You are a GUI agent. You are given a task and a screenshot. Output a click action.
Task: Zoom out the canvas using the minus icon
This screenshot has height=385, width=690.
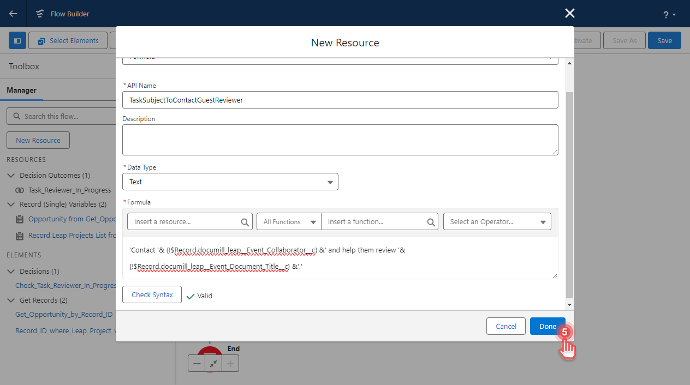tap(197, 363)
